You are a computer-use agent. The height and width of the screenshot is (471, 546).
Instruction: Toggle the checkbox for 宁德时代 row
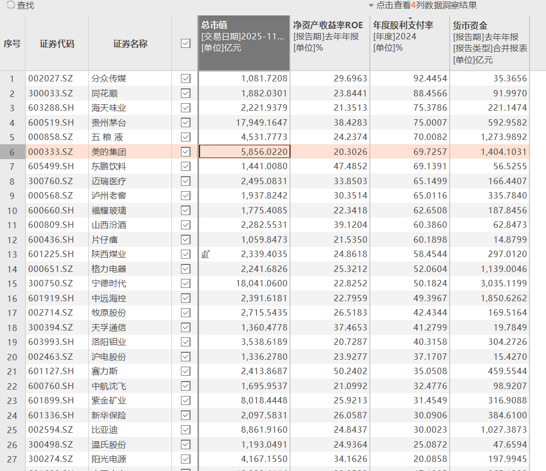pos(185,284)
